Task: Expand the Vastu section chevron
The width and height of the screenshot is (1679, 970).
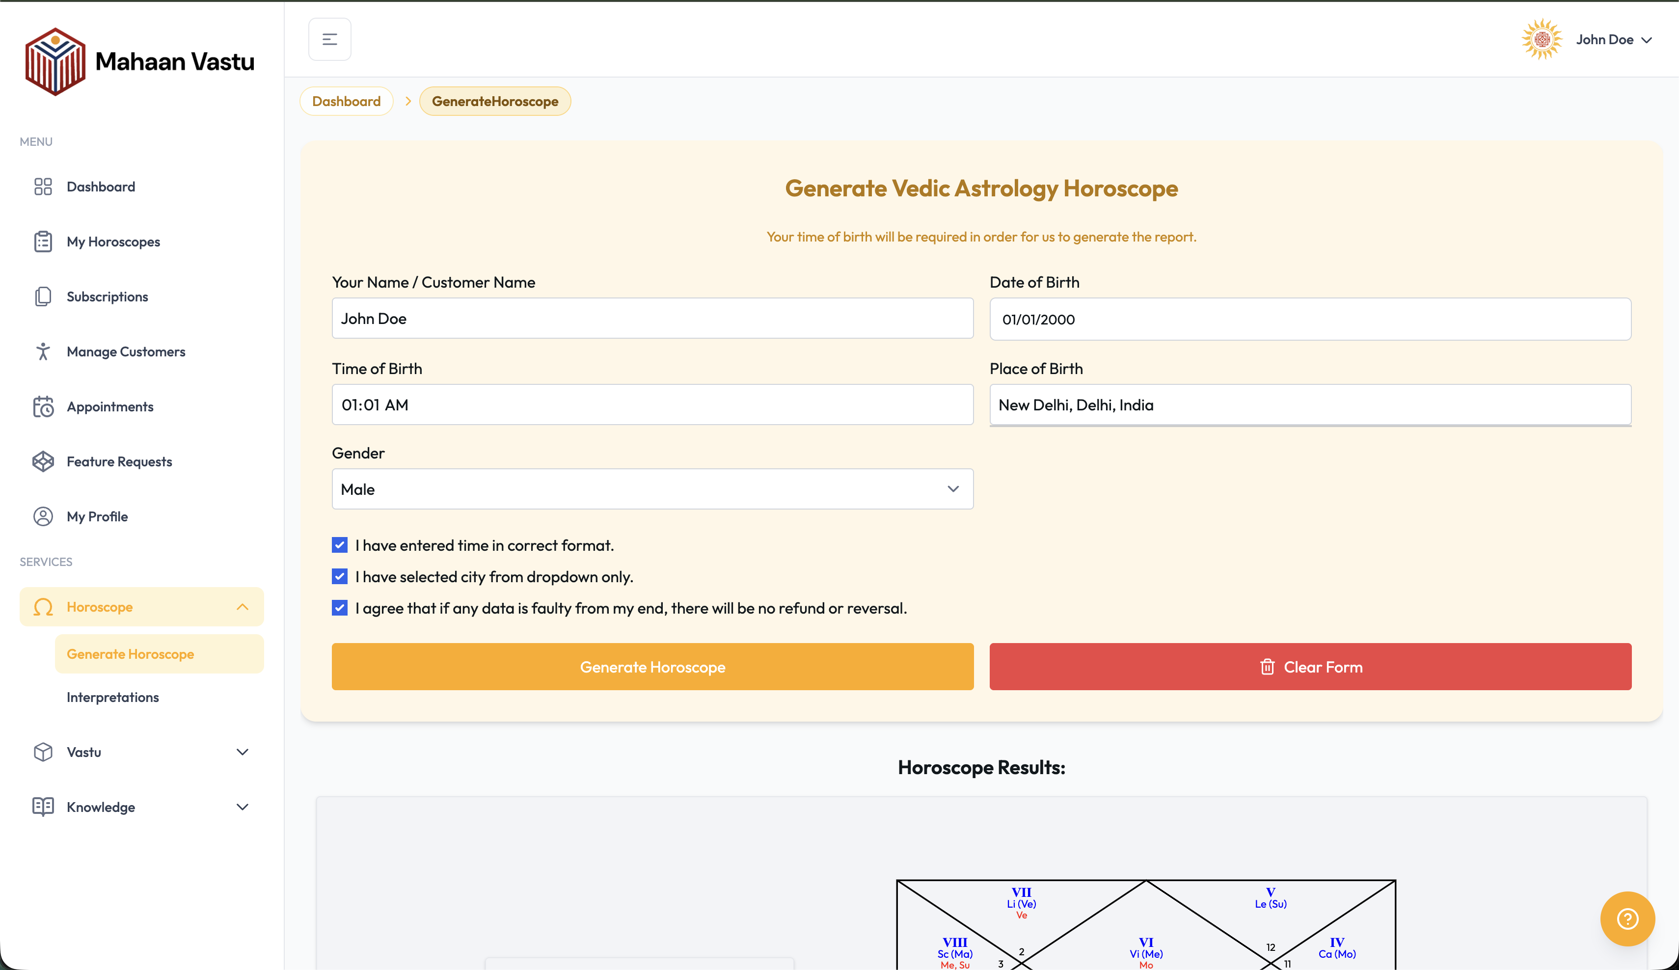Action: 243,752
